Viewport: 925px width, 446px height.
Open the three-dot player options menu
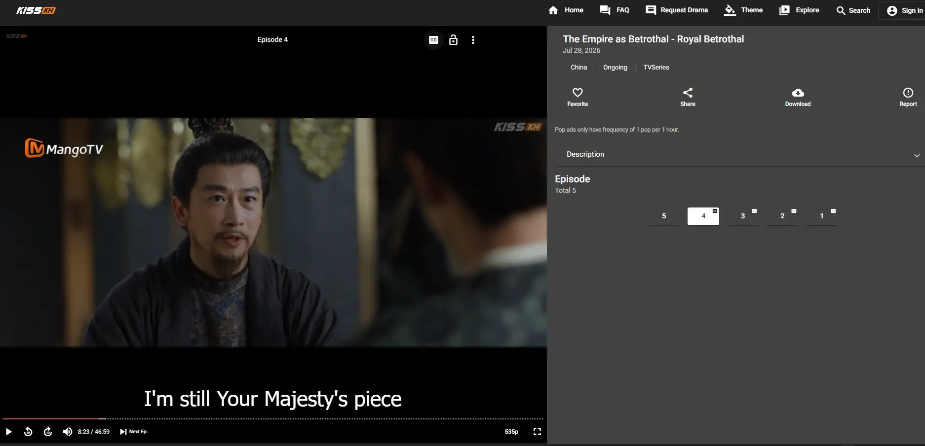coord(473,40)
